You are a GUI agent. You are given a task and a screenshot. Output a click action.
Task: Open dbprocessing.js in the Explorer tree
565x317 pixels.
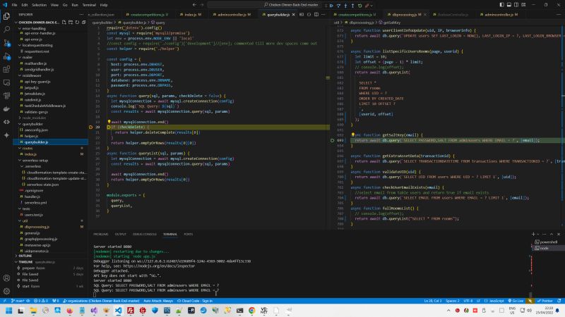click(x=37, y=227)
